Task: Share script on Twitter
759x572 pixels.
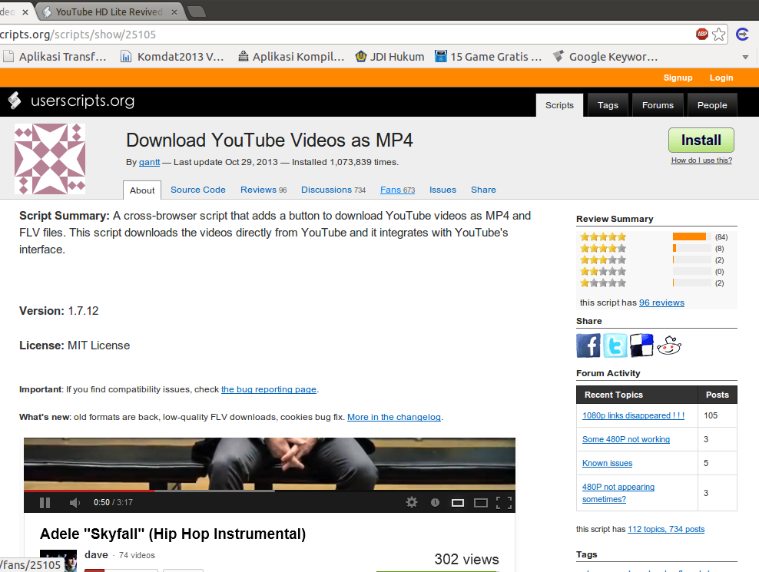Action: pyautogui.click(x=615, y=346)
